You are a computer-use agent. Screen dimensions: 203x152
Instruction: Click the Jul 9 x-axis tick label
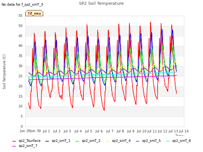click(131, 131)
